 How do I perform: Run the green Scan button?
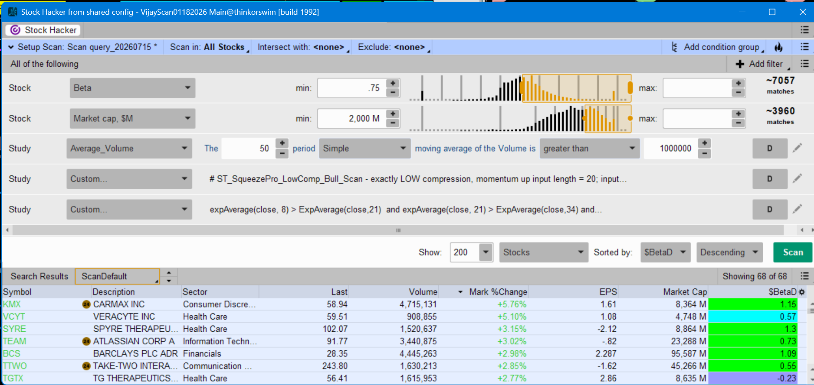793,252
